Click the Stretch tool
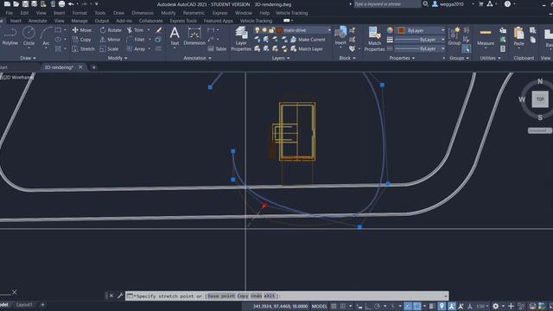 click(83, 48)
